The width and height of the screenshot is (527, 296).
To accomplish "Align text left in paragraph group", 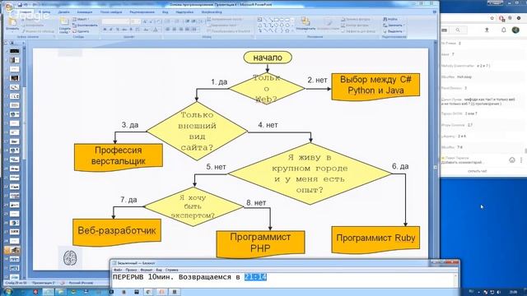I will click(x=168, y=30).
